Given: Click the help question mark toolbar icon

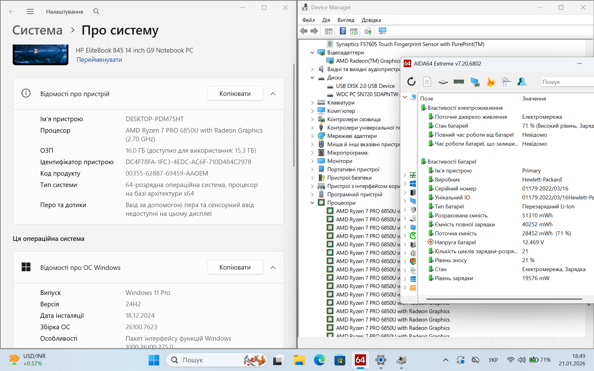Looking at the screenshot, I should pyautogui.click(x=342, y=31).
